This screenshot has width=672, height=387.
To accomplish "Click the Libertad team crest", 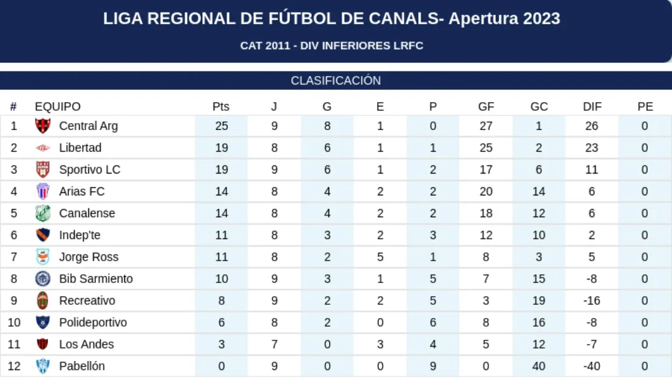I will pos(42,148).
